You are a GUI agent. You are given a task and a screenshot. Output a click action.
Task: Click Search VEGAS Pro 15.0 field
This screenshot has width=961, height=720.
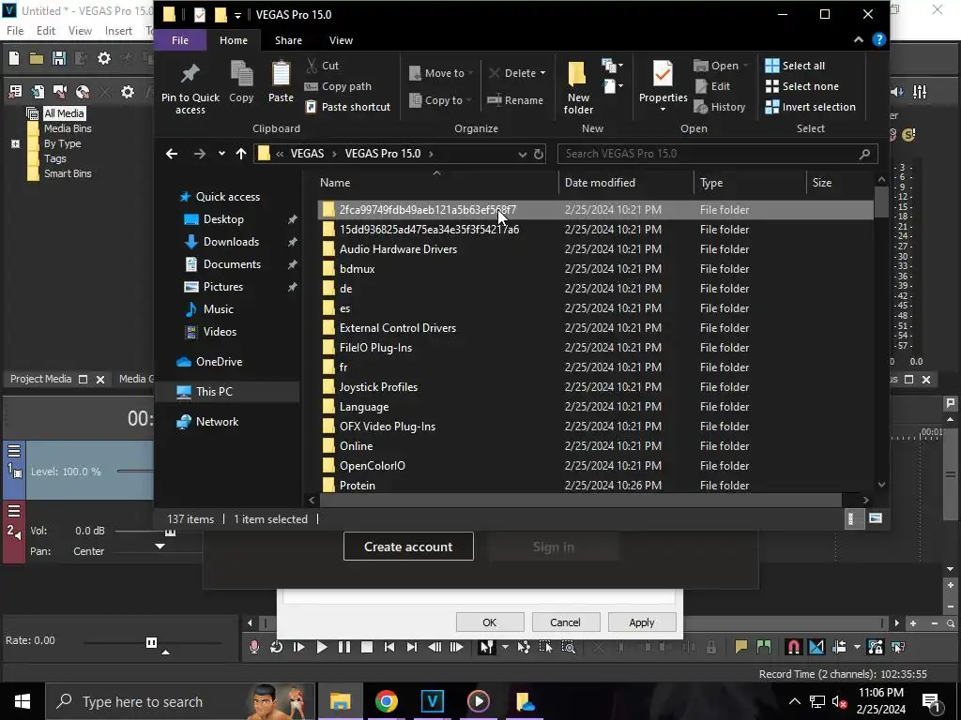coord(717,154)
